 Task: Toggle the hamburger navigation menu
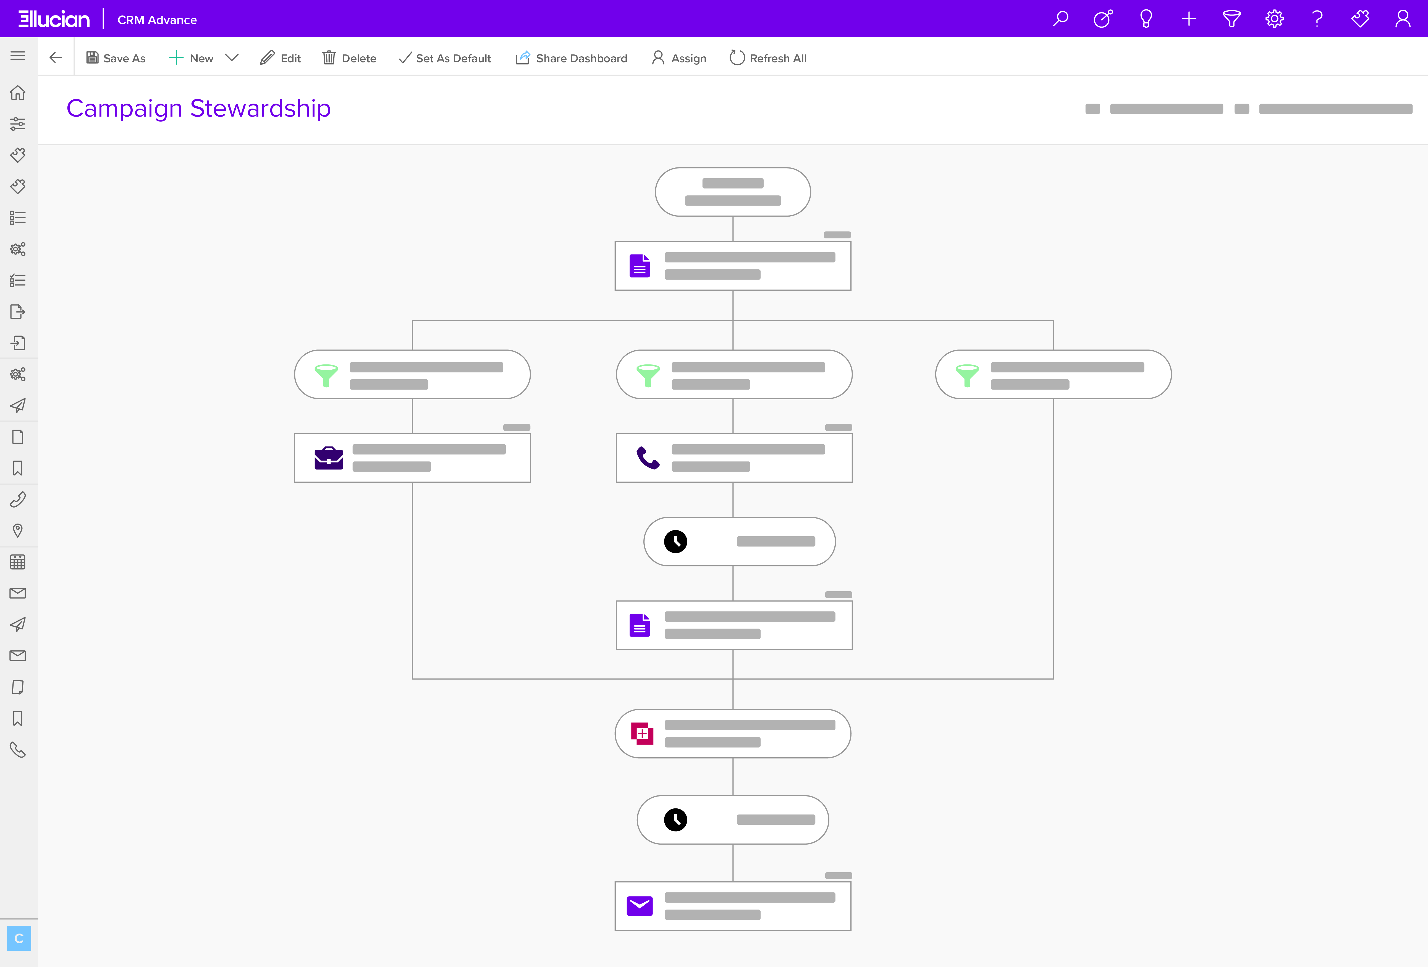click(x=18, y=56)
